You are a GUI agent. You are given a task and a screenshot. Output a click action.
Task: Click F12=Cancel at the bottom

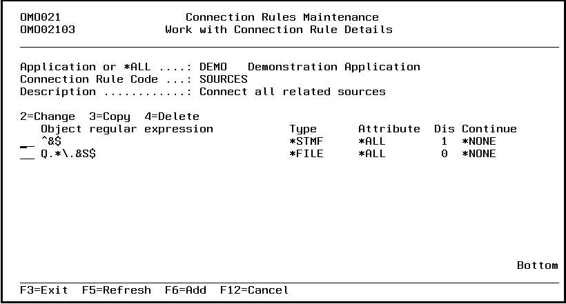tap(255, 290)
